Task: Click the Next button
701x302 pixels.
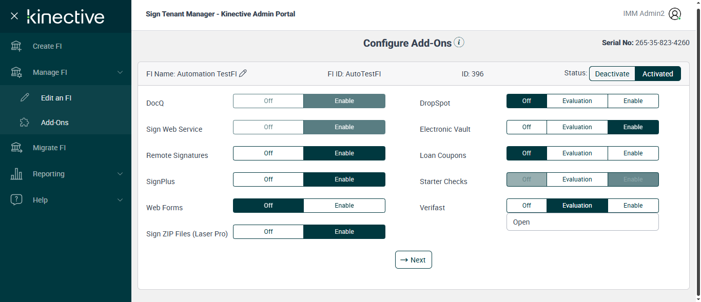Action: pyautogui.click(x=413, y=260)
